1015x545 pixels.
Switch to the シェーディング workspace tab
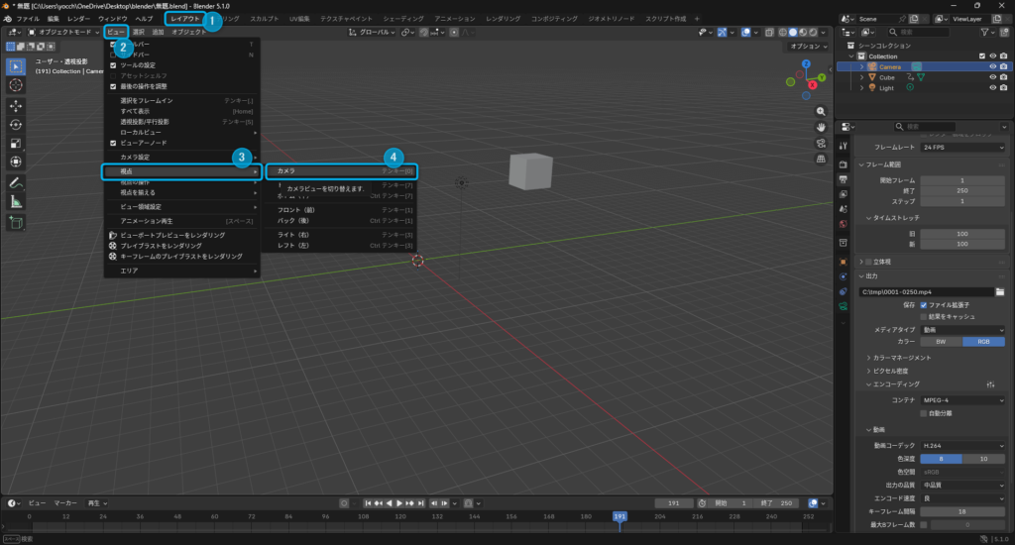coord(402,19)
